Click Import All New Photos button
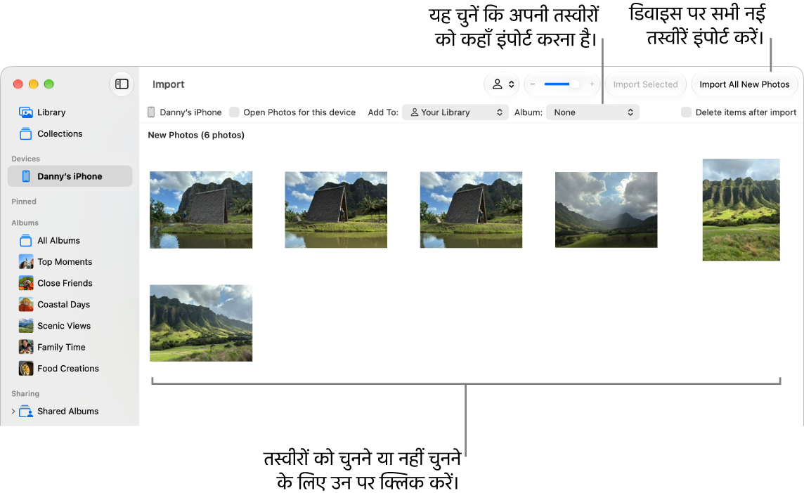Viewport: 804px width, 493px height. [x=744, y=84]
